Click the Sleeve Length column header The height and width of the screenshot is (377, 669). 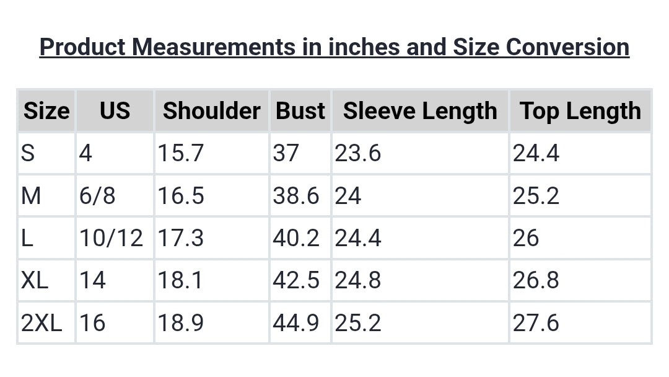(420, 111)
